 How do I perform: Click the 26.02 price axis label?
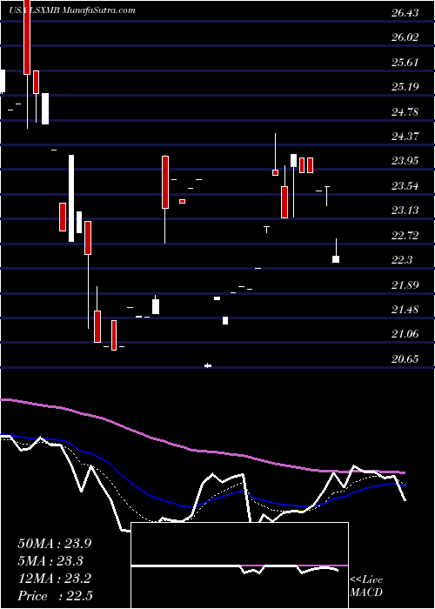[405, 37]
